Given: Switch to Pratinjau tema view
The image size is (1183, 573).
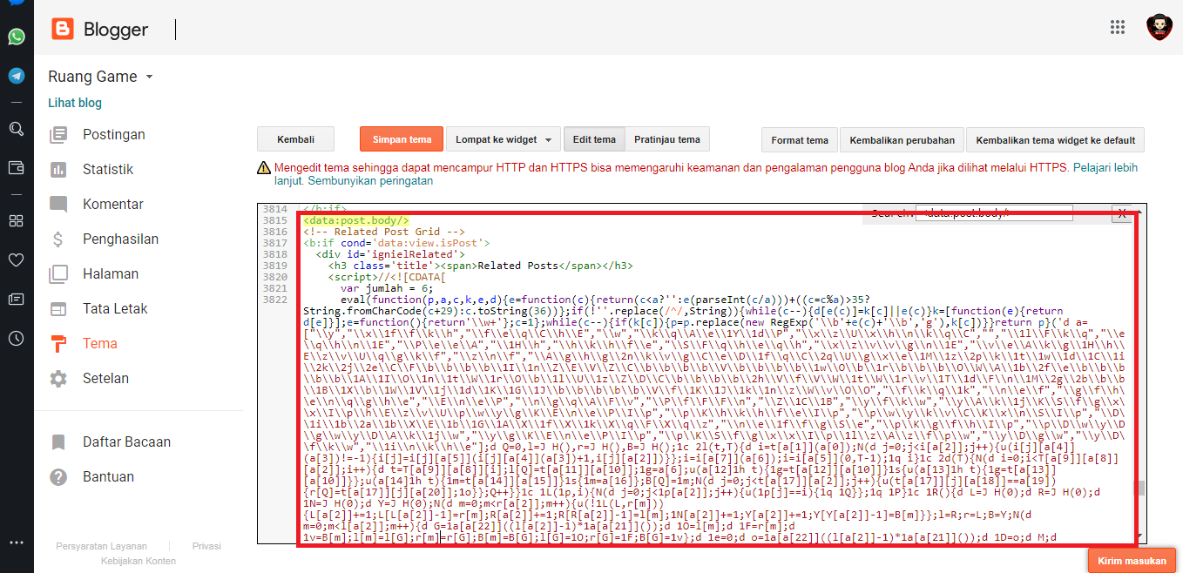Looking at the screenshot, I should (667, 139).
